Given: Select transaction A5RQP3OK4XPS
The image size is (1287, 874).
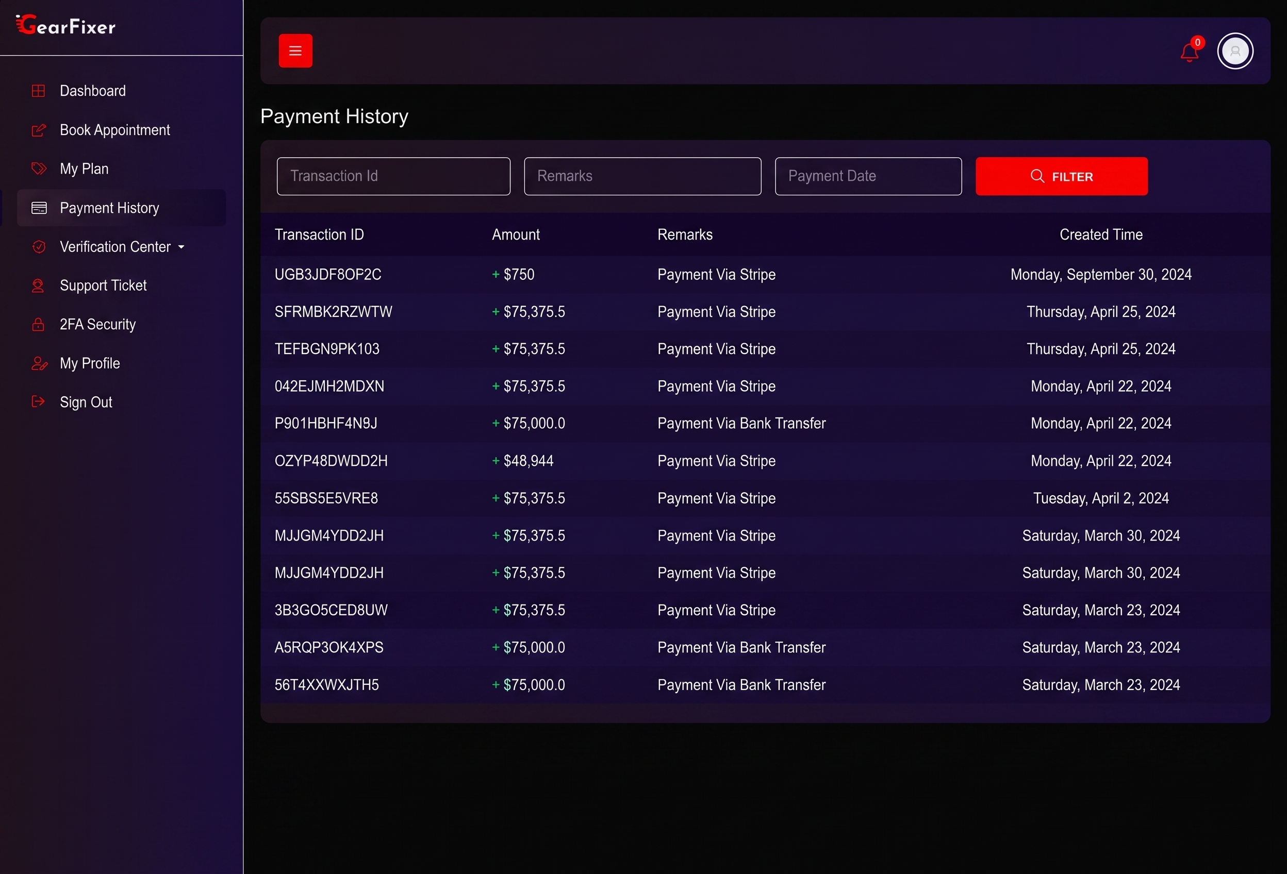Looking at the screenshot, I should (x=329, y=647).
